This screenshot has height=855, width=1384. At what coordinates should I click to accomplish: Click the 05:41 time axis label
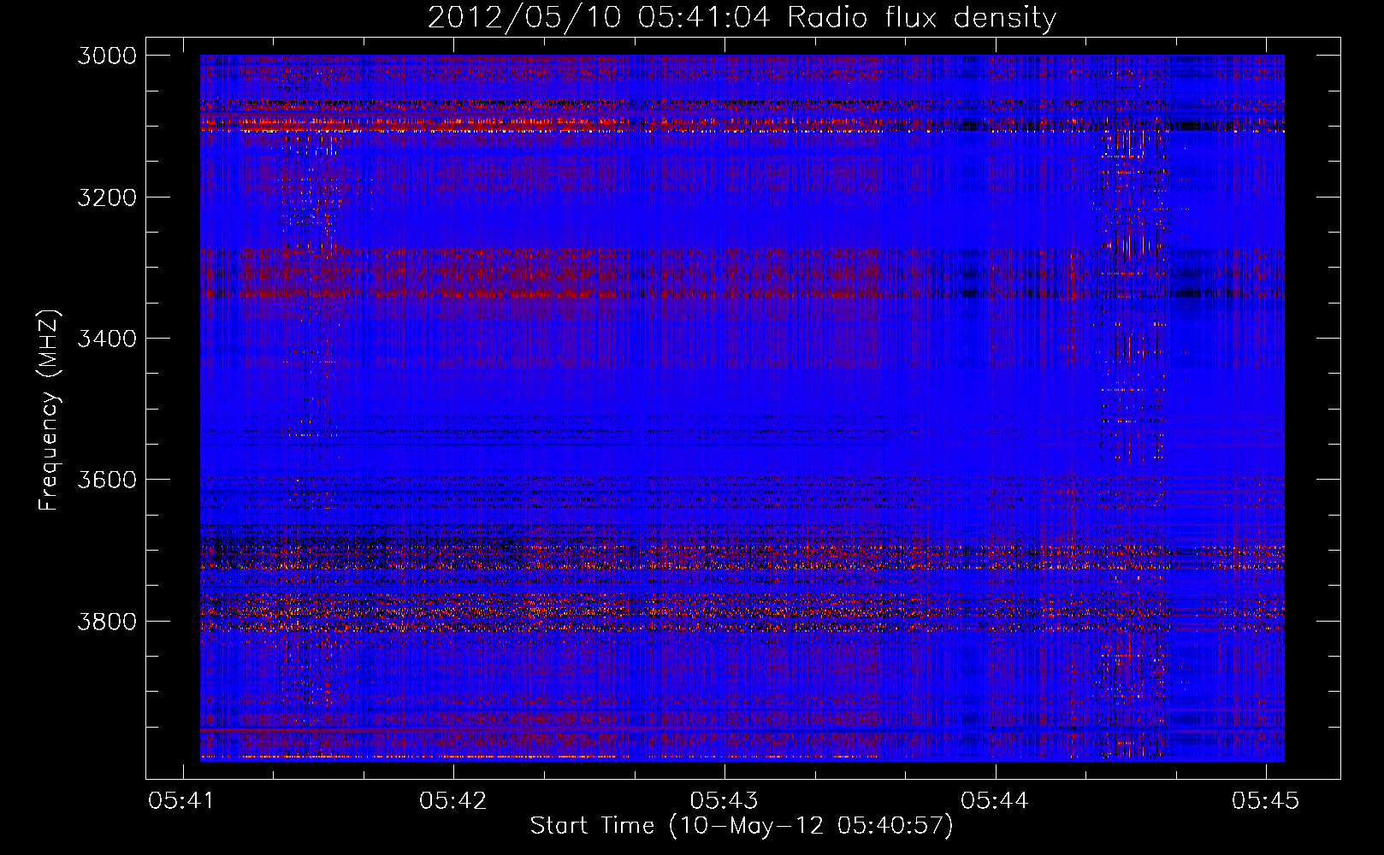click(182, 800)
